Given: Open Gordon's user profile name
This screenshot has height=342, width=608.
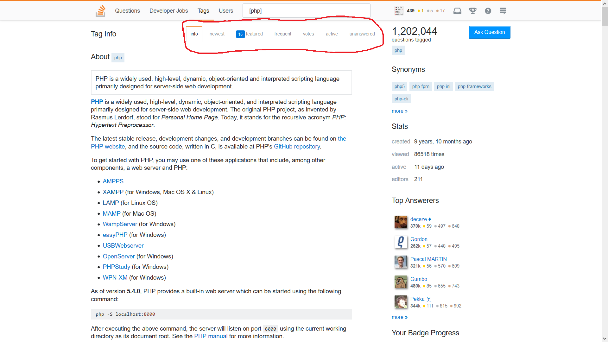Looking at the screenshot, I should (x=419, y=239).
